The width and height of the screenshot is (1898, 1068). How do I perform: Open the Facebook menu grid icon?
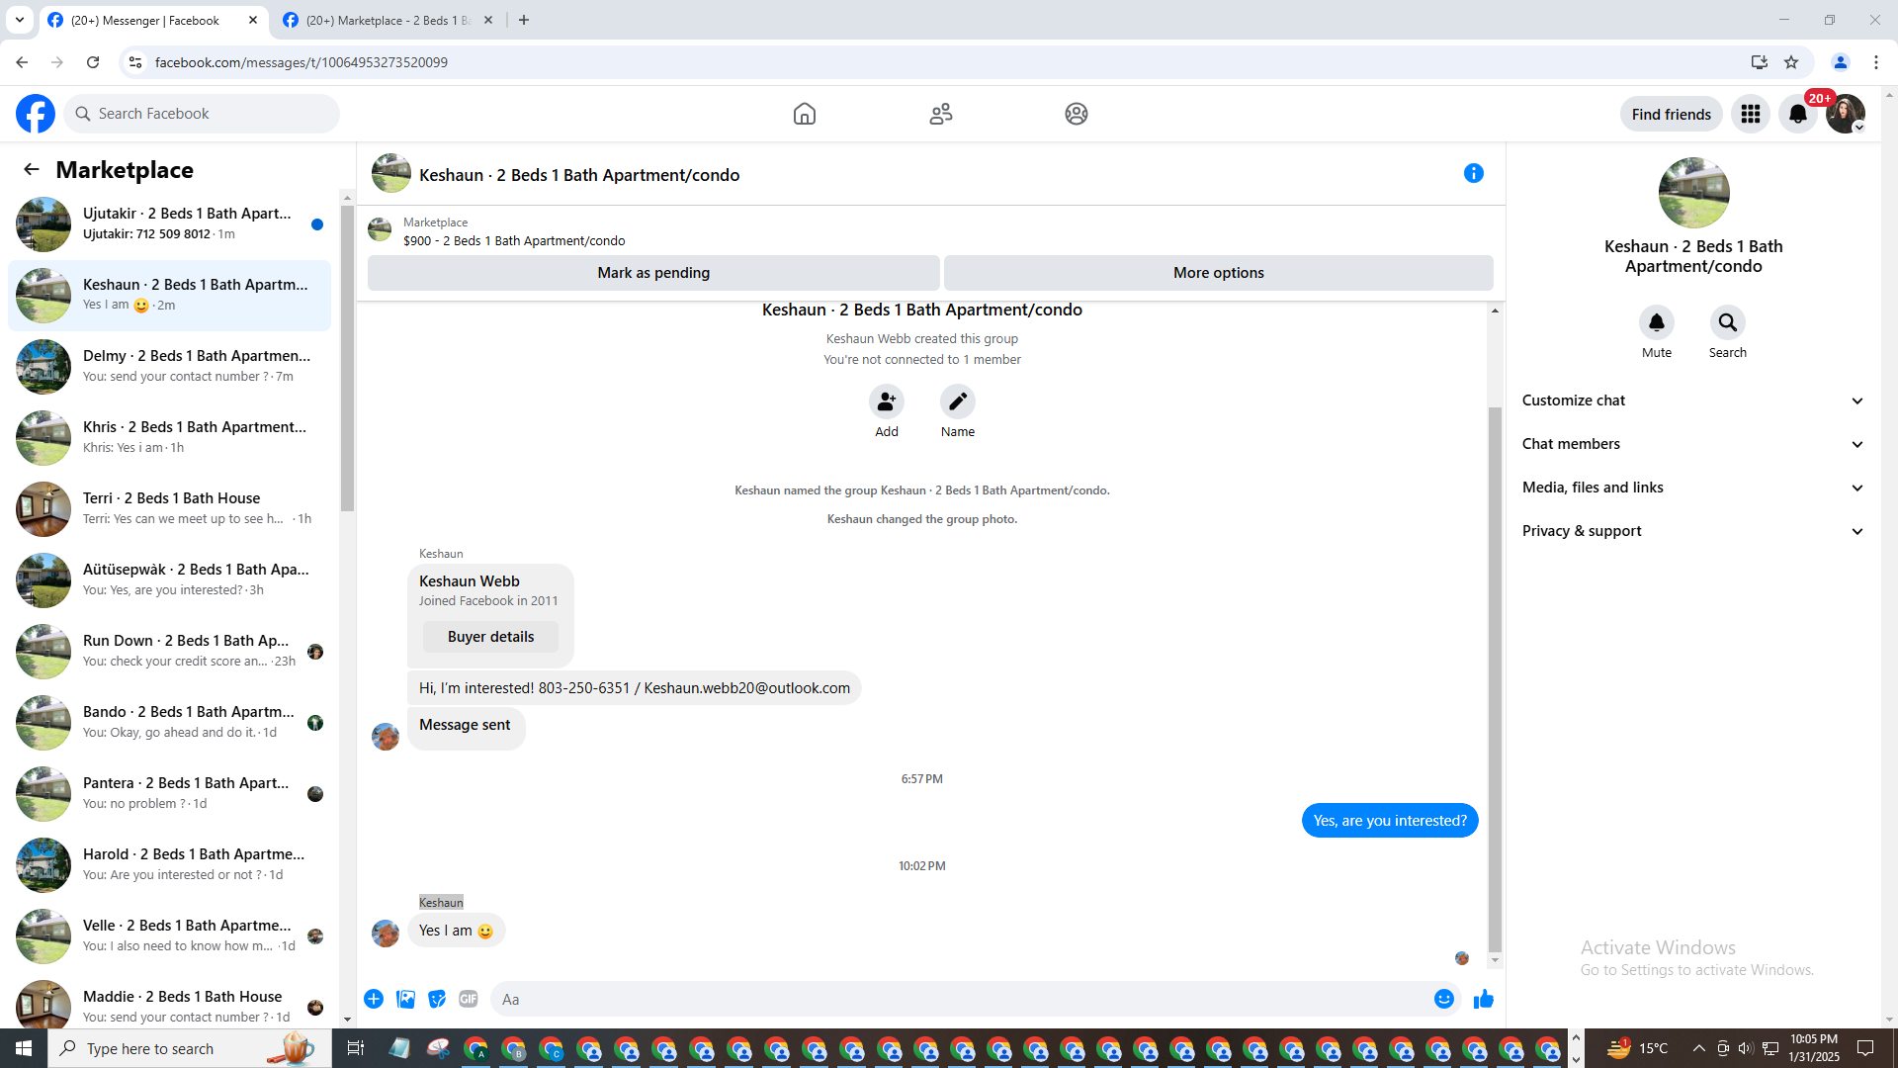coord(1751,114)
